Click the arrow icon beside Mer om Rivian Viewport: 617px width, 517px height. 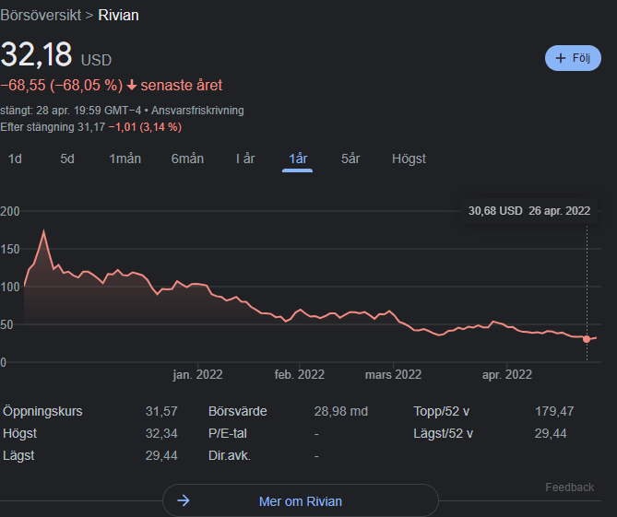click(184, 500)
